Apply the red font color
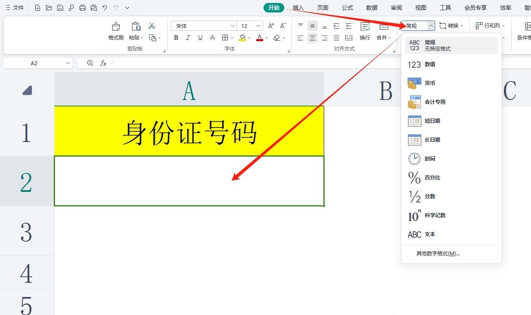Screen dimensions: 531x315 pos(259,38)
